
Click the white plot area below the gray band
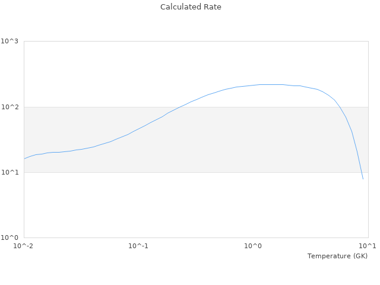178,205
